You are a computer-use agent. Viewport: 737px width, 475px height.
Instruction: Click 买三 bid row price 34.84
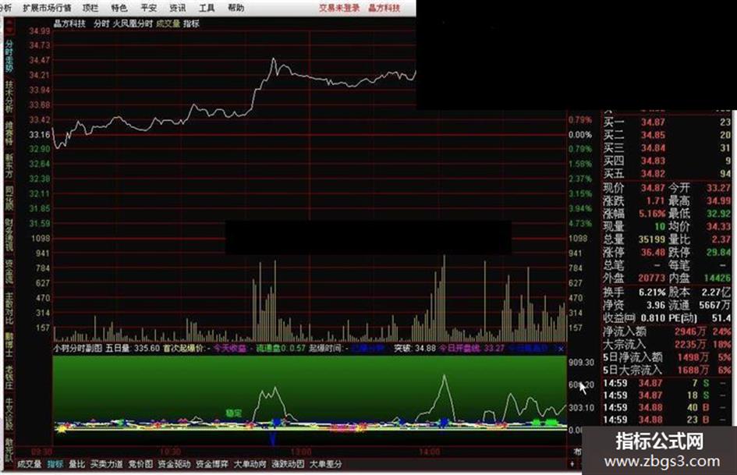click(654, 148)
